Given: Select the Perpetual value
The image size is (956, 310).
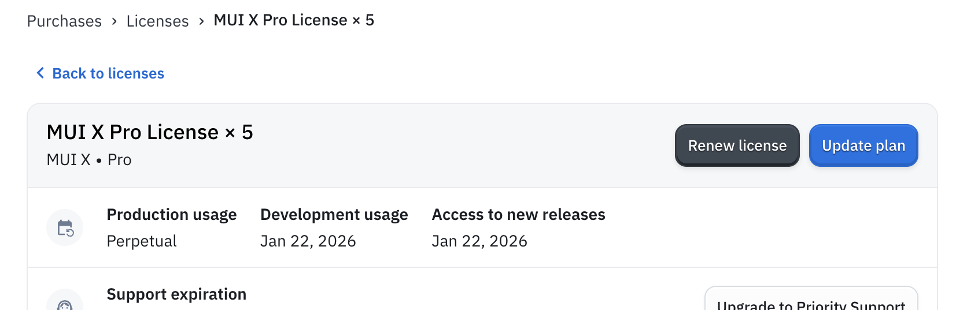Looking at the screenshot, I should pos(142,241).
